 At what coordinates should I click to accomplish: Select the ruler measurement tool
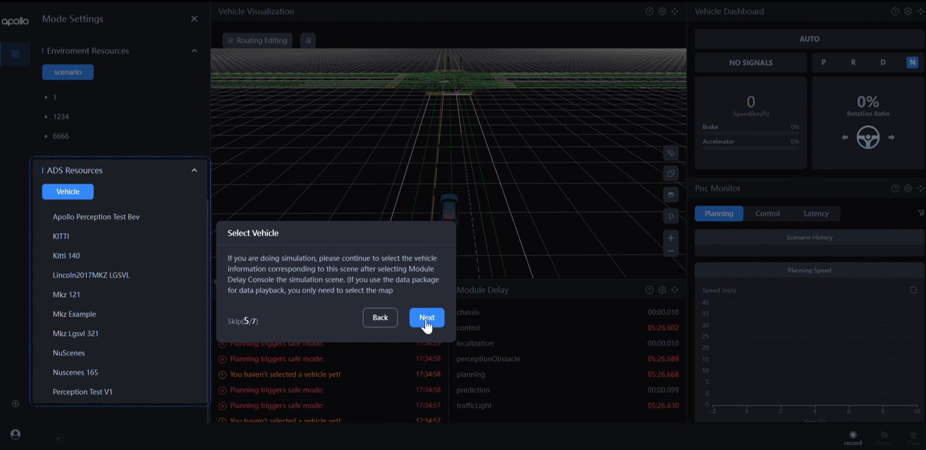pyautogui.click(x=671, y=153)
